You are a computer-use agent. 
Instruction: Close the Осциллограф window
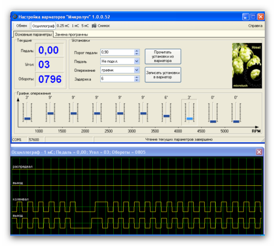(x=259, y=152)
